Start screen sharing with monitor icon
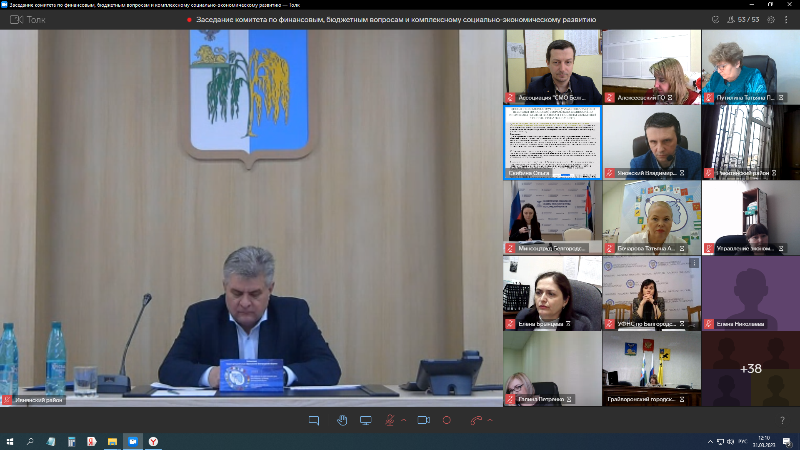The height and width of the screenshot is (450, 800). (x=366, y=420)
